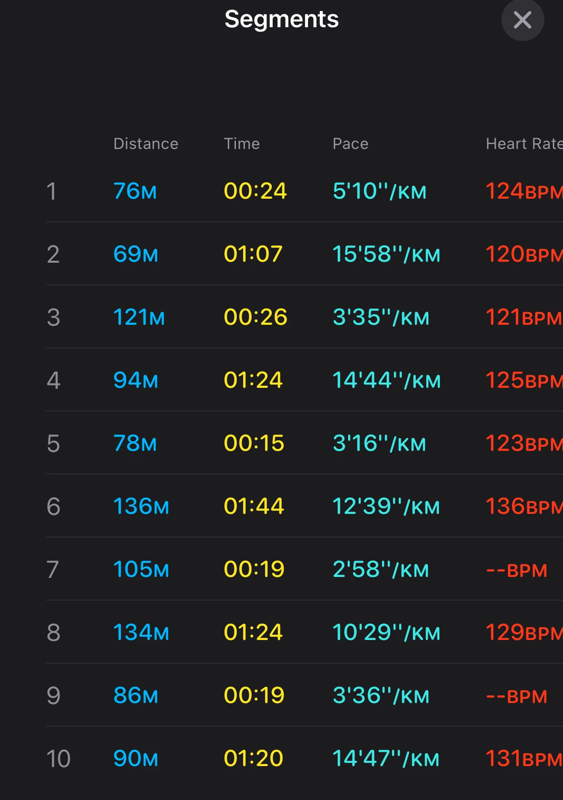Select the Distance column header
The image size is (563, 800).
(146, 144)
